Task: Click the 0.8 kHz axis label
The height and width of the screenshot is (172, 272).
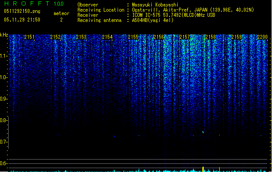Action: coord(3,120)
